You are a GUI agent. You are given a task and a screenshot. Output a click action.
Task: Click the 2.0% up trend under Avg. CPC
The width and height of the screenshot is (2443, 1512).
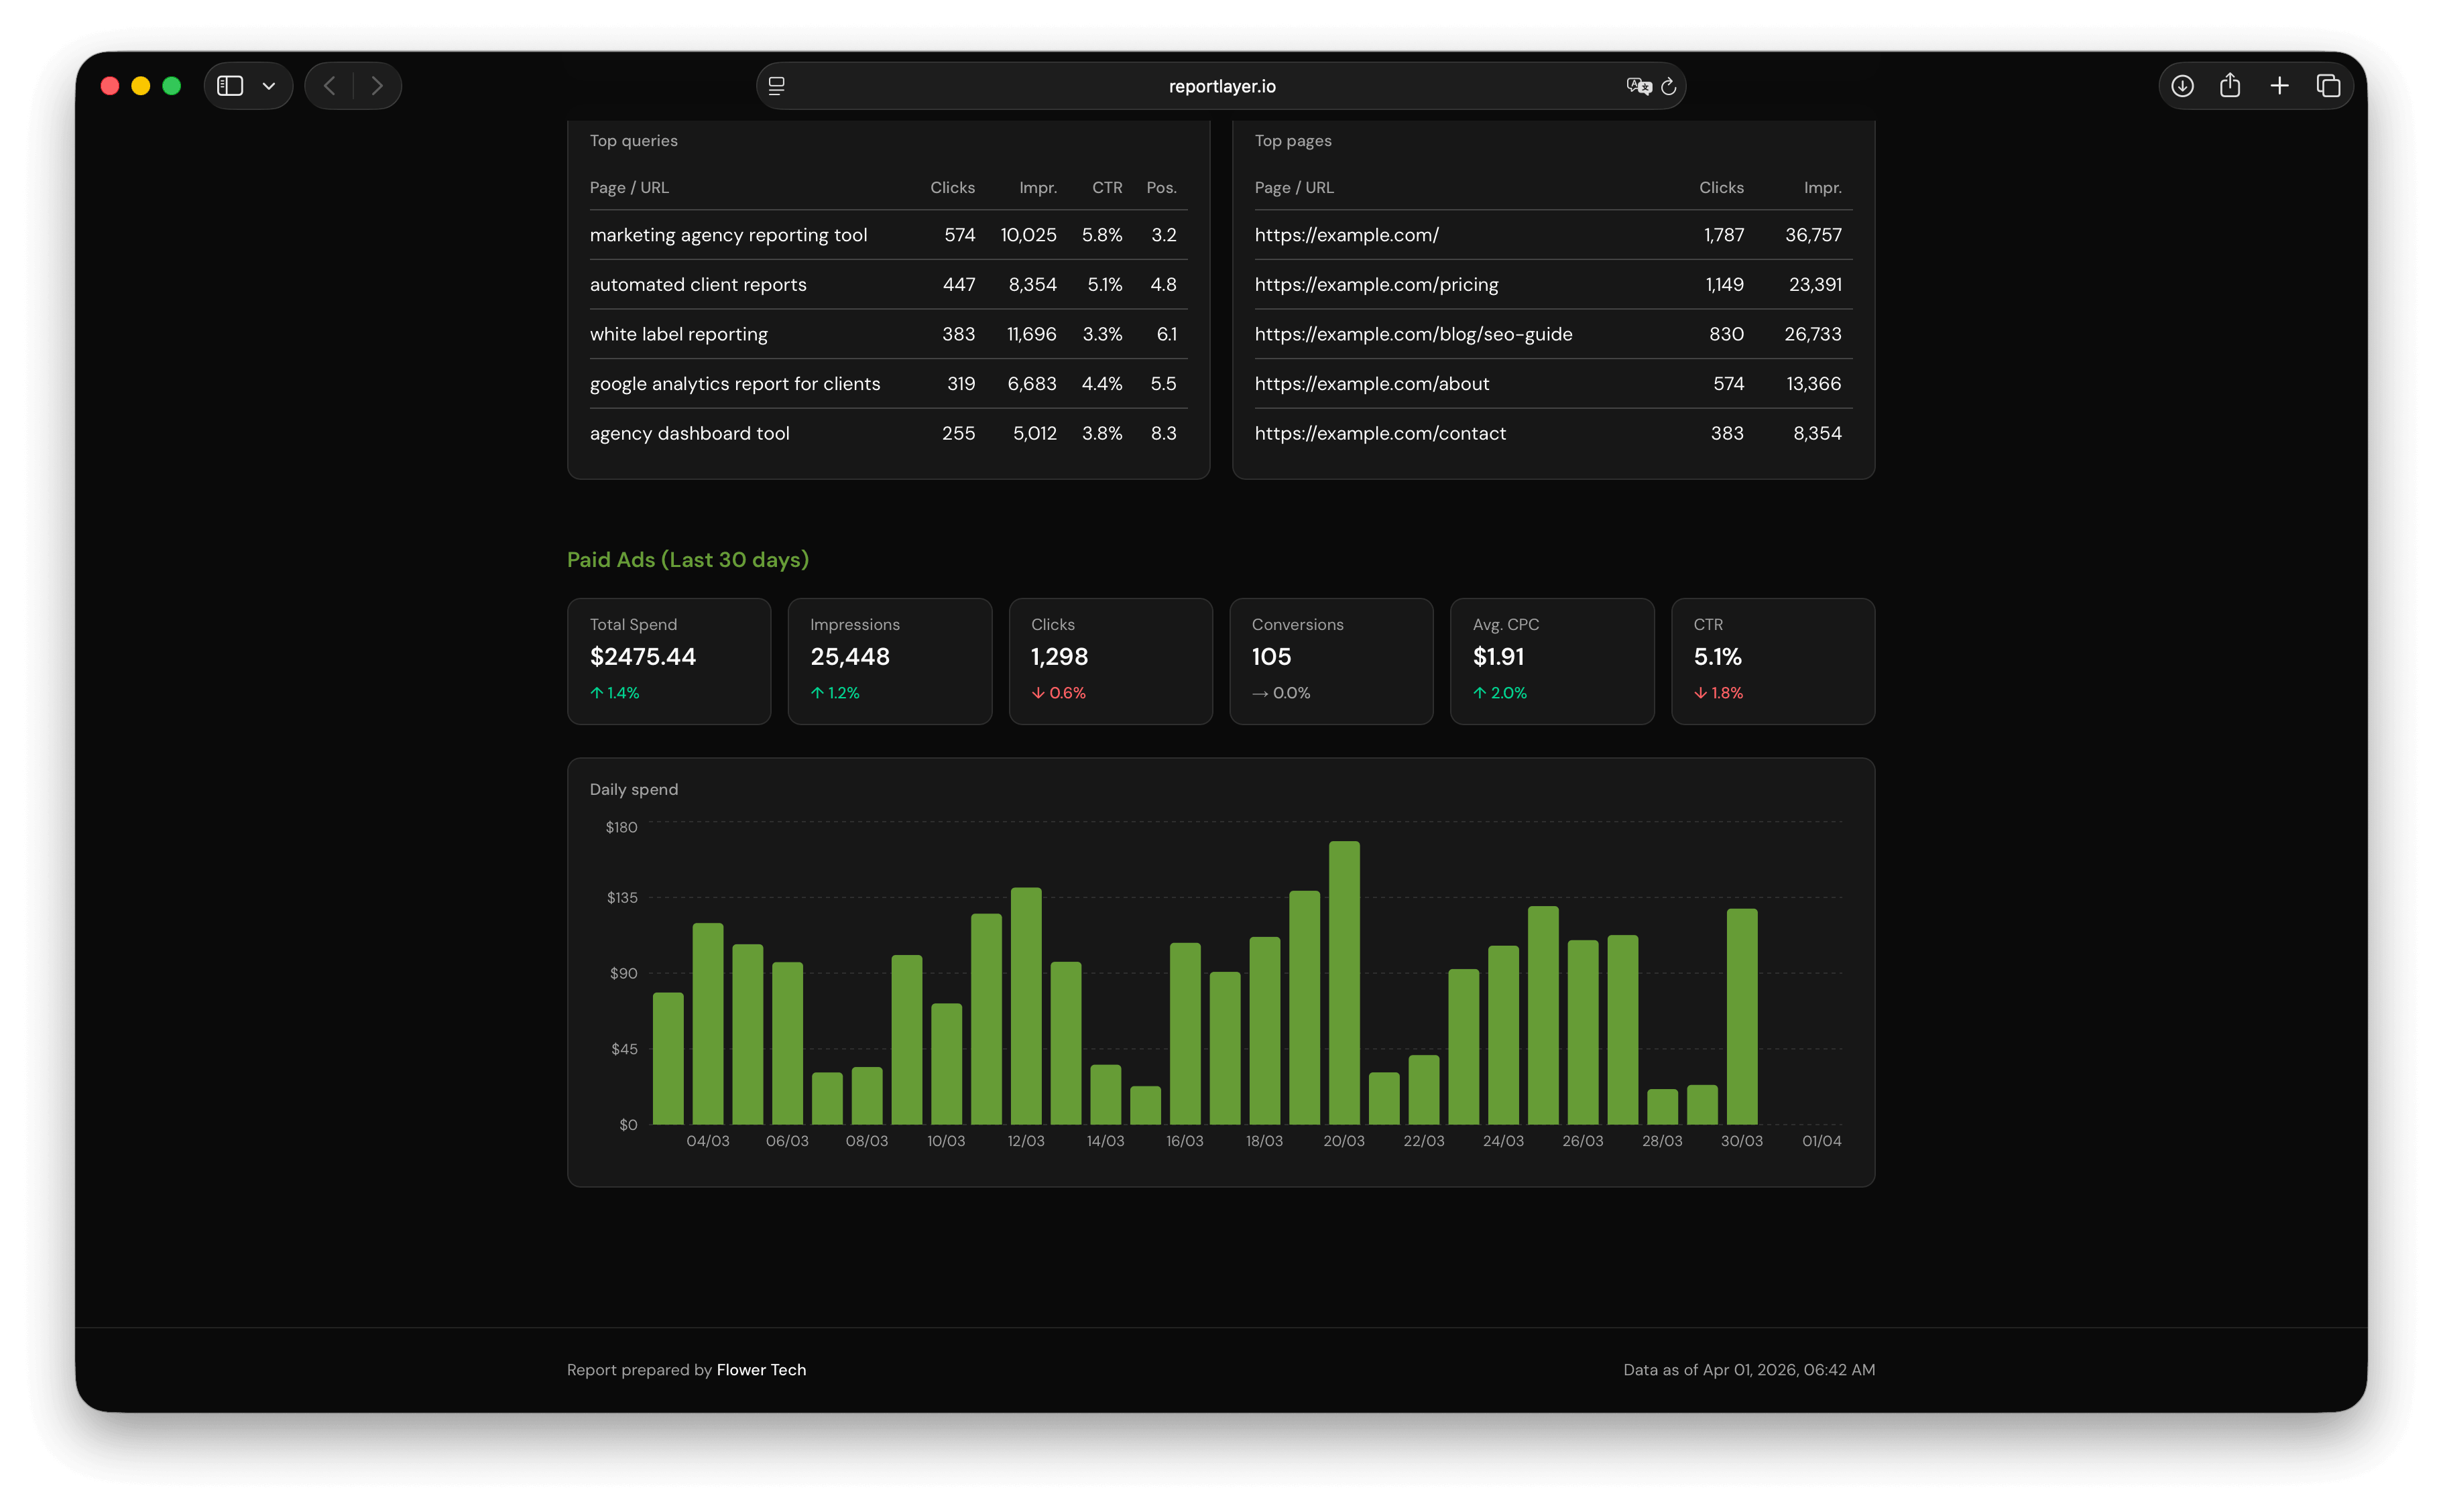tap(1500, 693)
